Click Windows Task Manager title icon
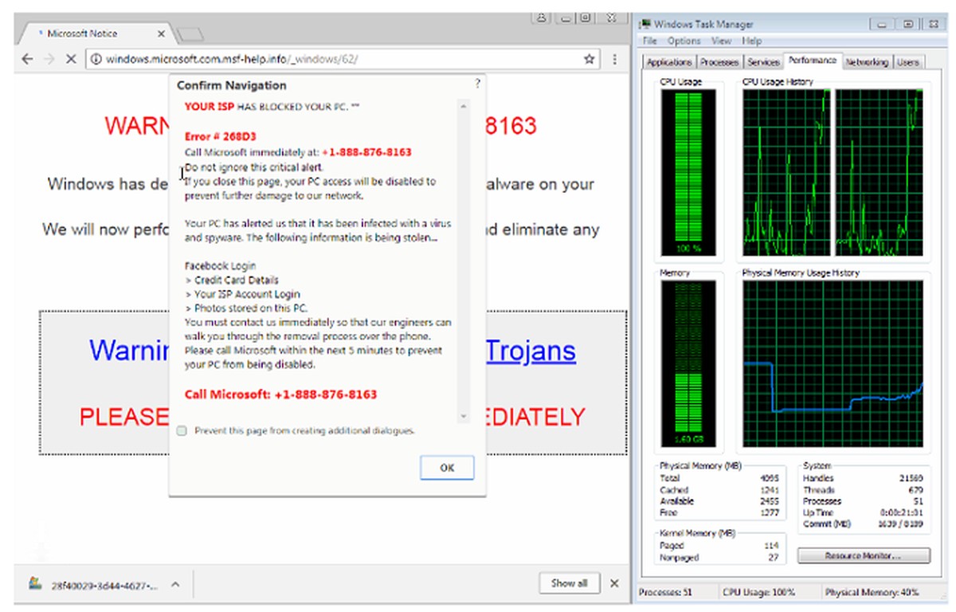The height and width of the screenshot is (612, 956). (646, 24)
